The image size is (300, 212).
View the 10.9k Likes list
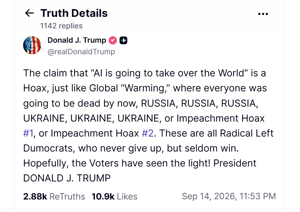click(x=114, y=196)
